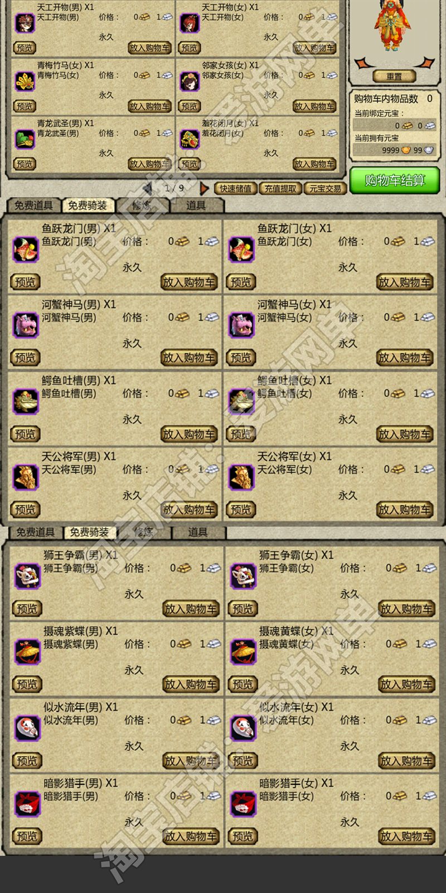The width and height of the screenshot is (446, 893).
Task: Click the 青龙武圣(男) item icon
Action: click(x=25, y=139)
